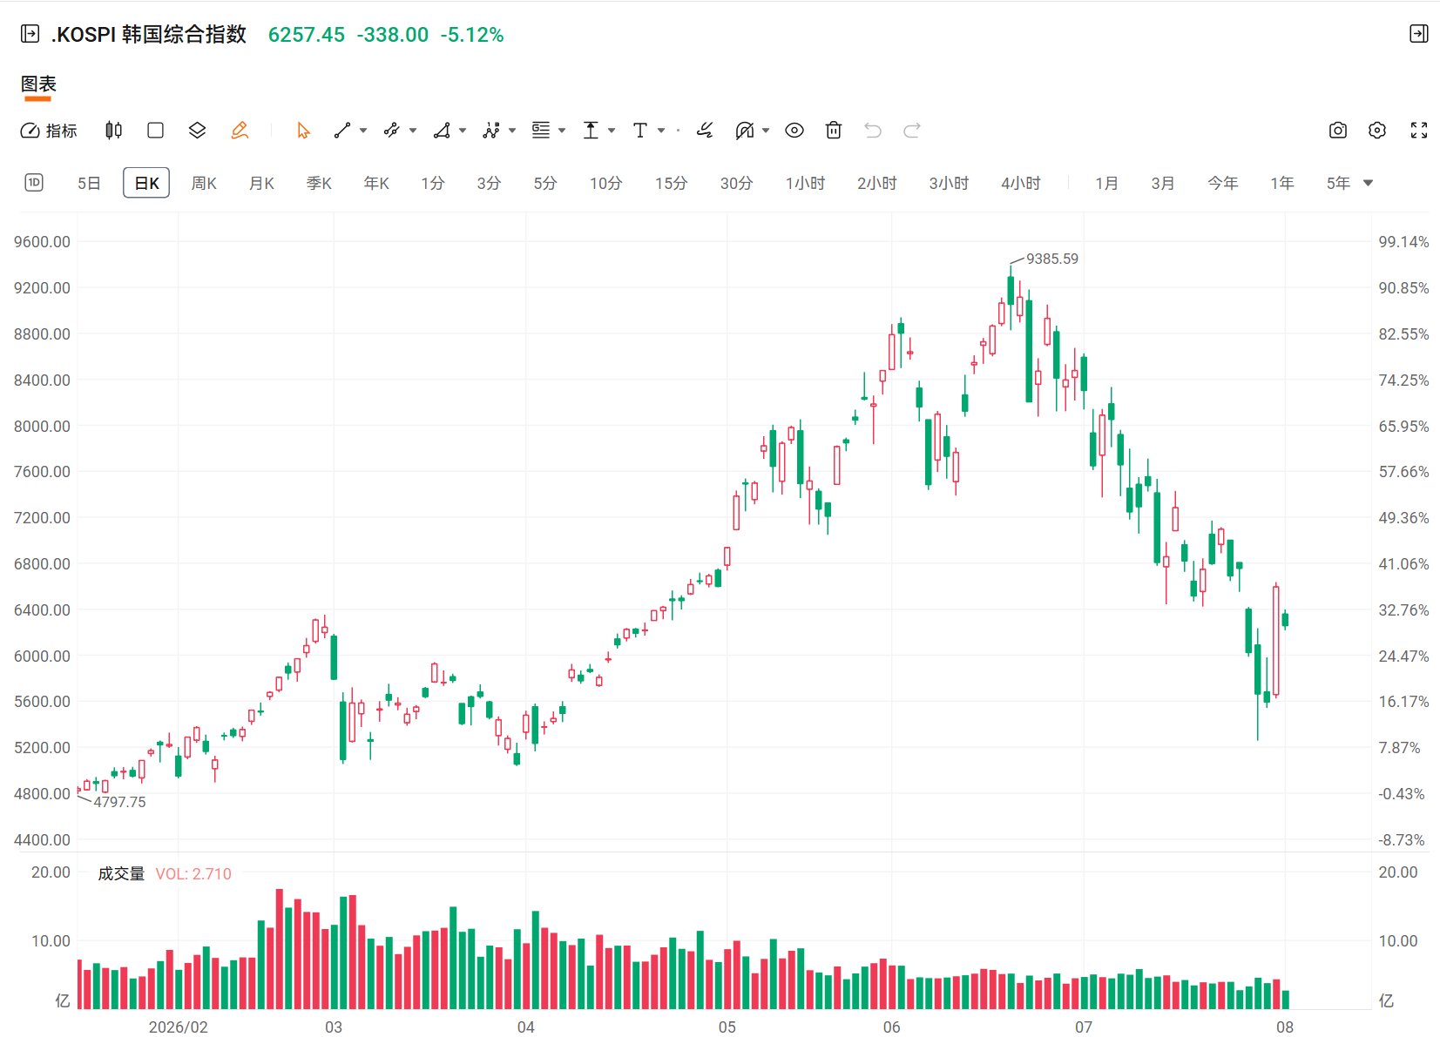Screen dimensions: 1440x1037
Task: Open chart settings gear icon
Action: click(1377, 131)
